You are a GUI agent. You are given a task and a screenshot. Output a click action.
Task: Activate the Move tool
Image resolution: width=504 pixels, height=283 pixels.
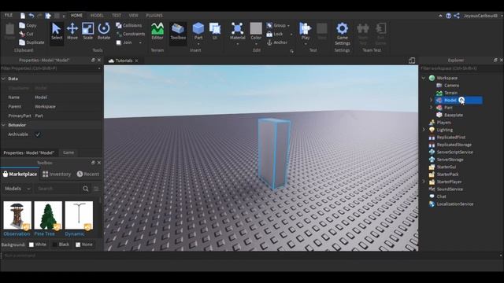(x=72, y=31)
